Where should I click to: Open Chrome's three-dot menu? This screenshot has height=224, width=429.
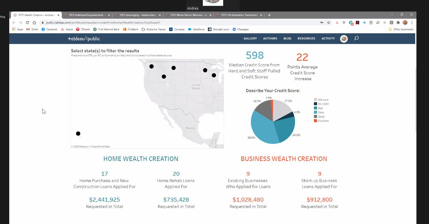[x=412, y=23]
